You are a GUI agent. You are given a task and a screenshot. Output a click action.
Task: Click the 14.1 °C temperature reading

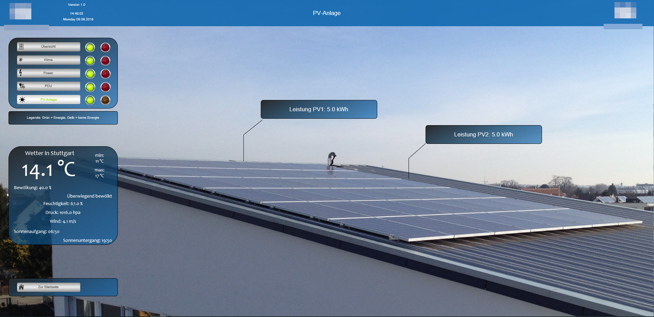48,169
